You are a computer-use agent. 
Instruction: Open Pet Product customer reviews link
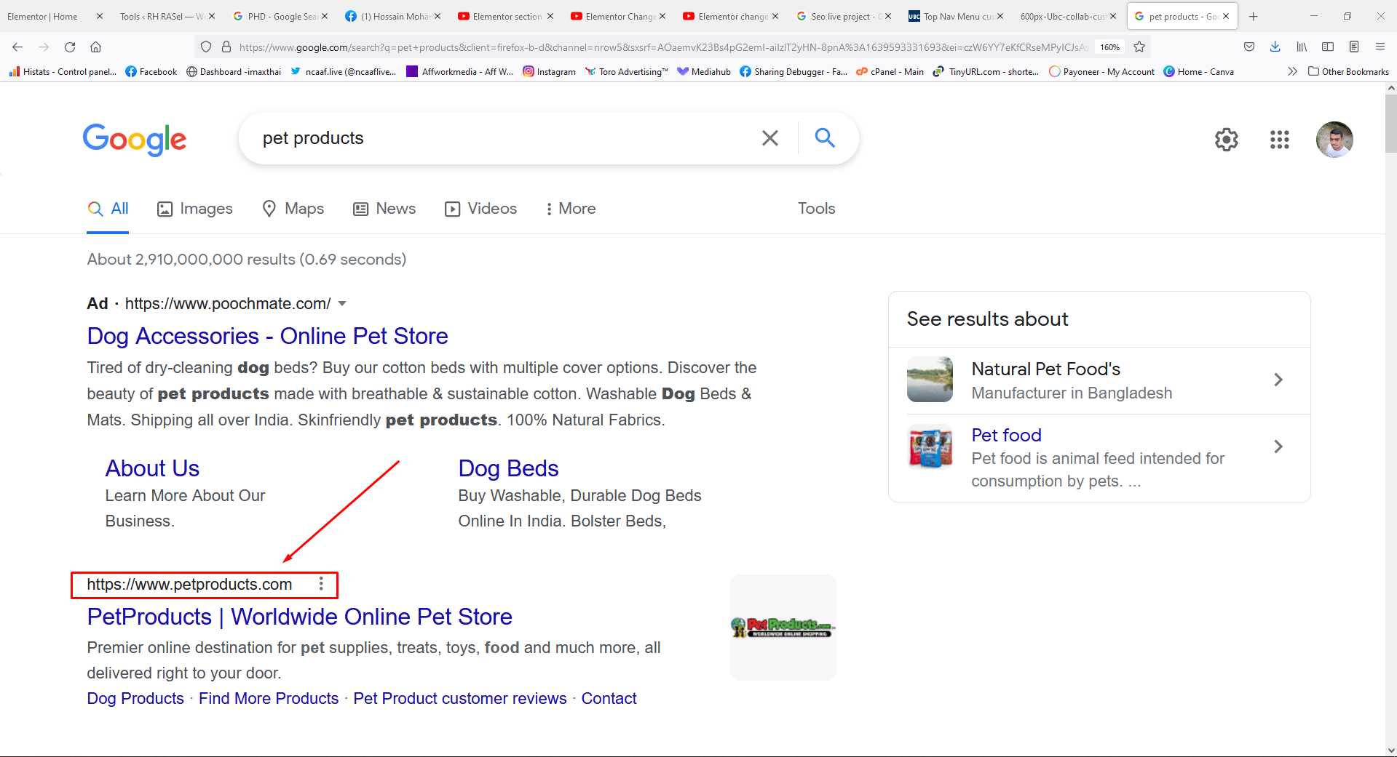coord(459,699)
